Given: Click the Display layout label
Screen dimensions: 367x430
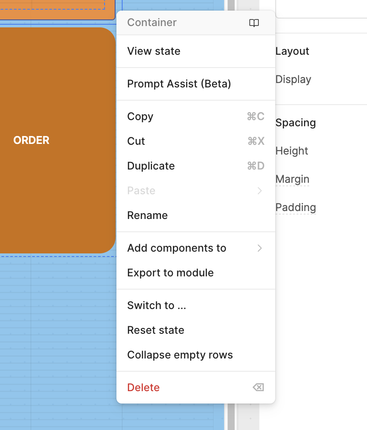Looking at the screenshot, I should (293, 79).
